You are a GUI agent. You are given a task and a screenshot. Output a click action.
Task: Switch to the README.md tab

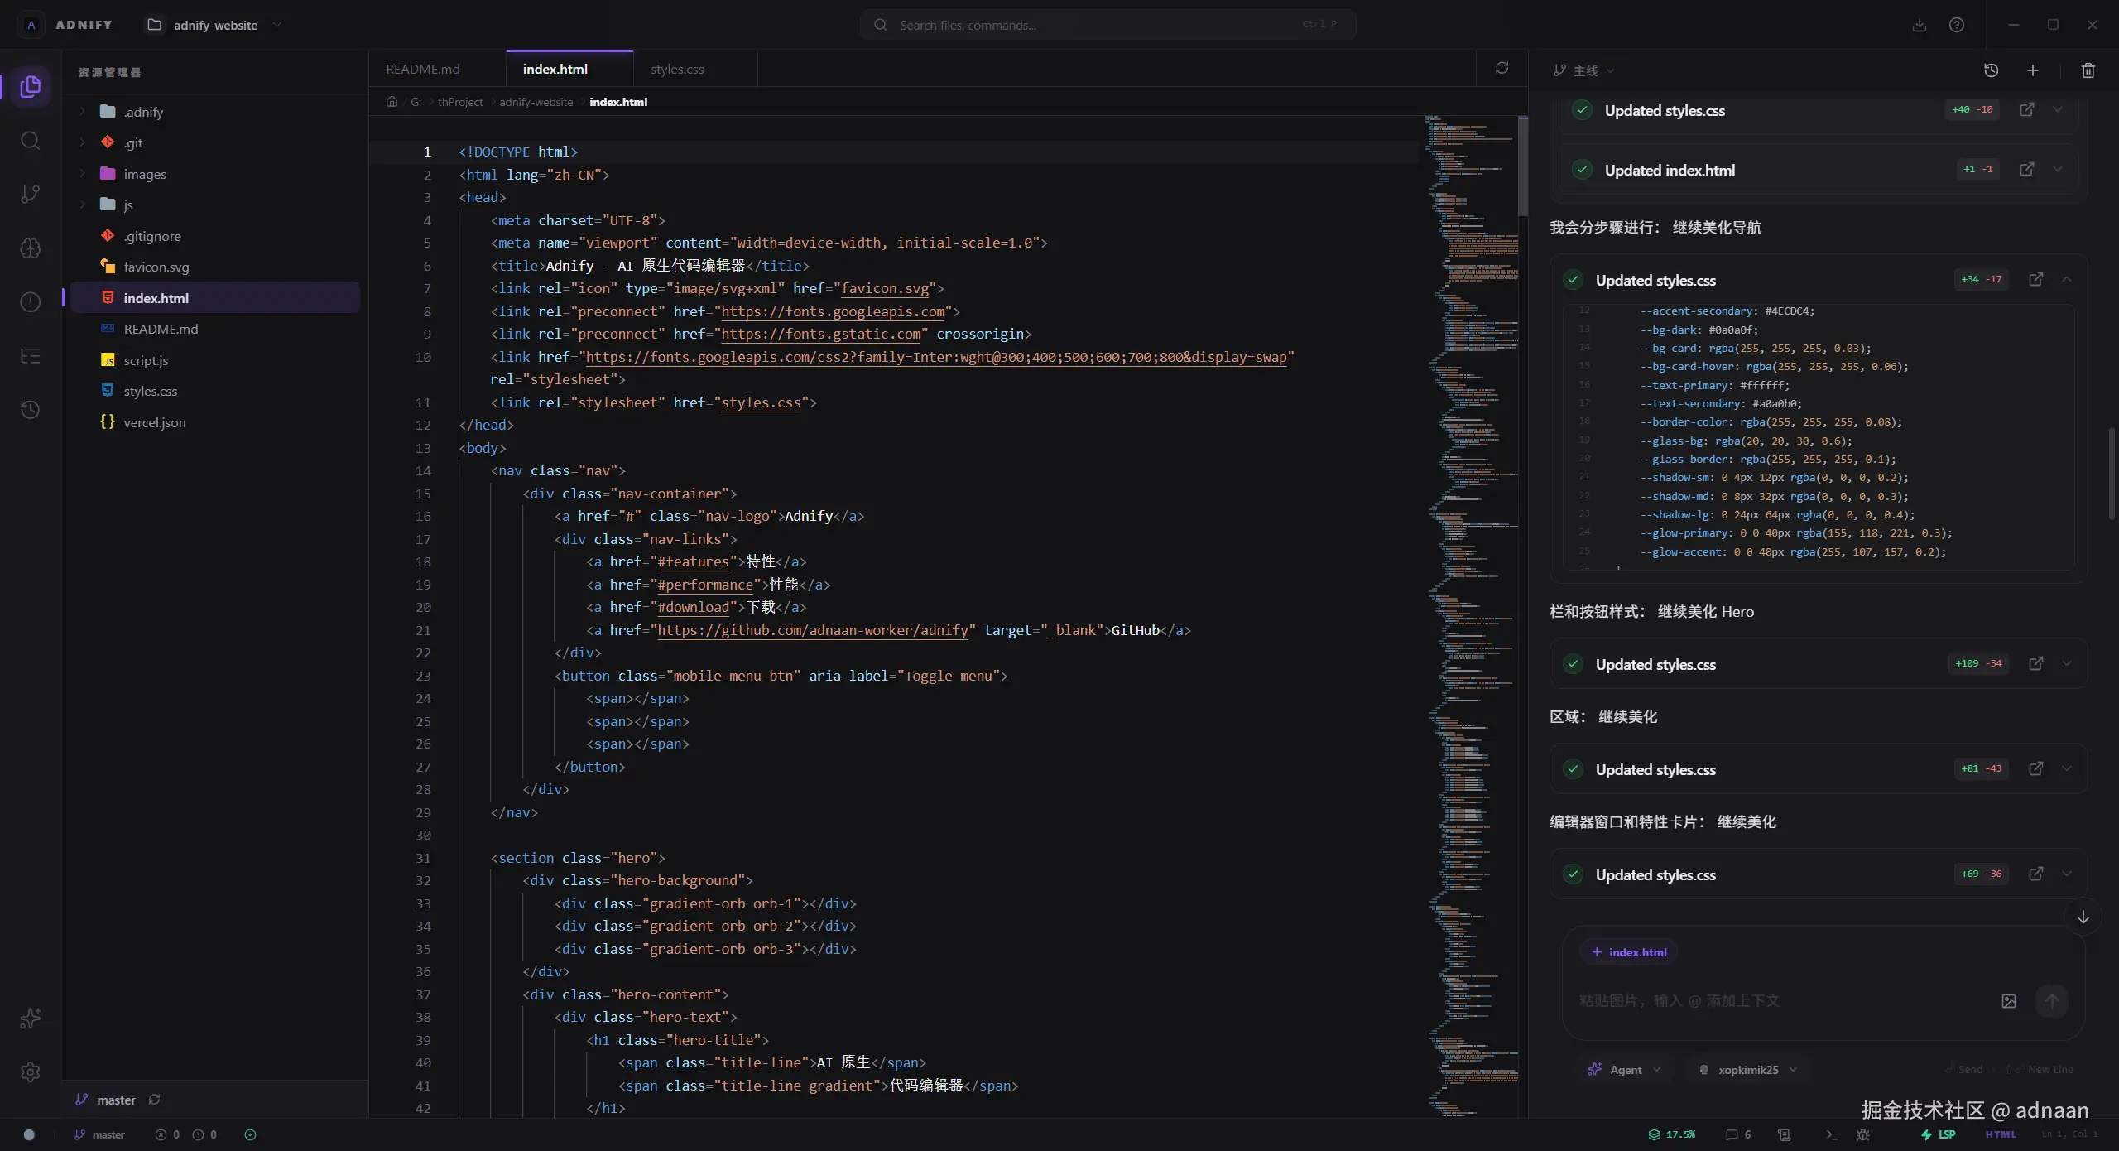(x=422, y=70)
